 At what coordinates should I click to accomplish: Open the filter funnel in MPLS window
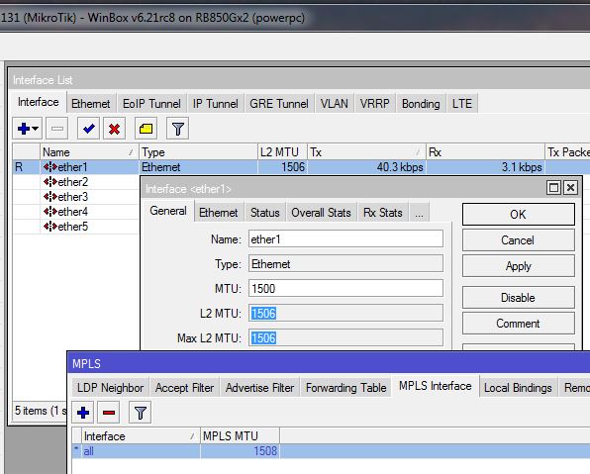(x=140, y=413)
